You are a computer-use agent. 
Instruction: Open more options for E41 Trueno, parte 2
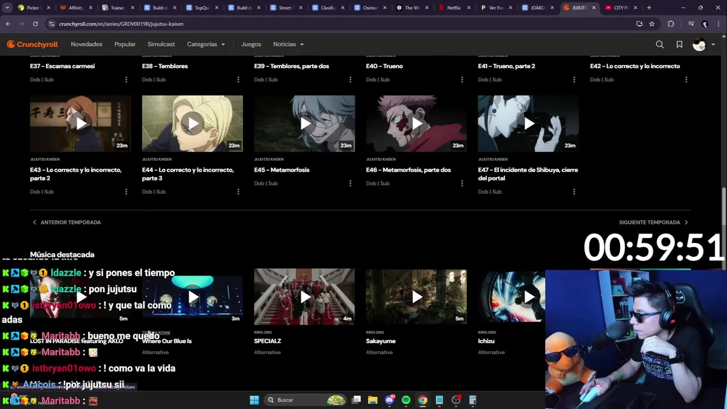pos(574,80)
